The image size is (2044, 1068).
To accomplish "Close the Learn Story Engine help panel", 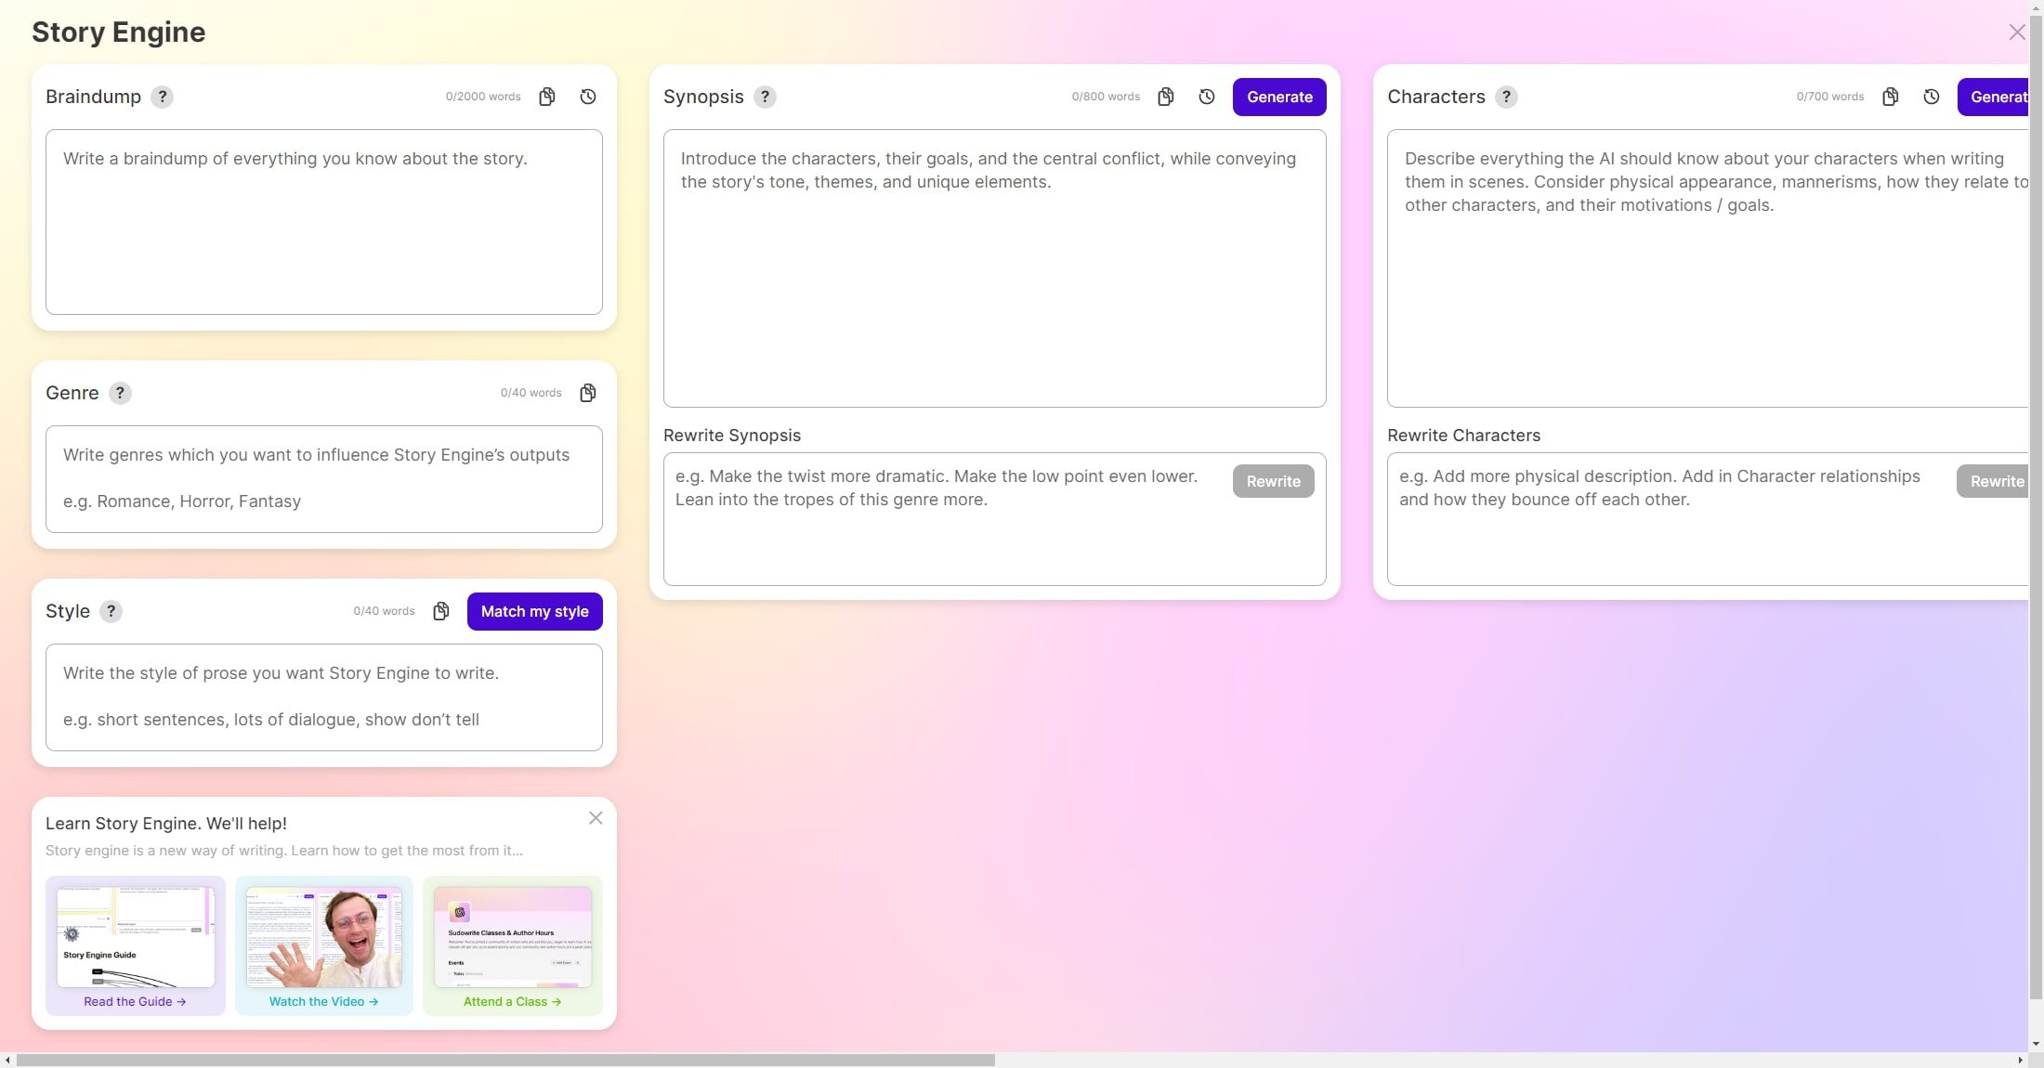I will click(x=595, y=818).
